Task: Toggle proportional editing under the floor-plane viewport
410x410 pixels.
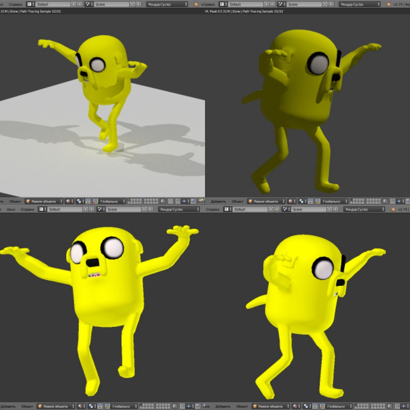Action: tap(170, 201)
